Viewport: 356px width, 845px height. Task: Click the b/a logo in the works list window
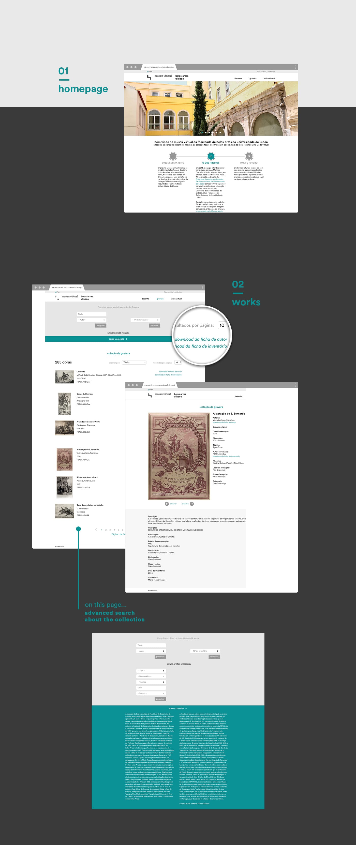tap(56, 297)
